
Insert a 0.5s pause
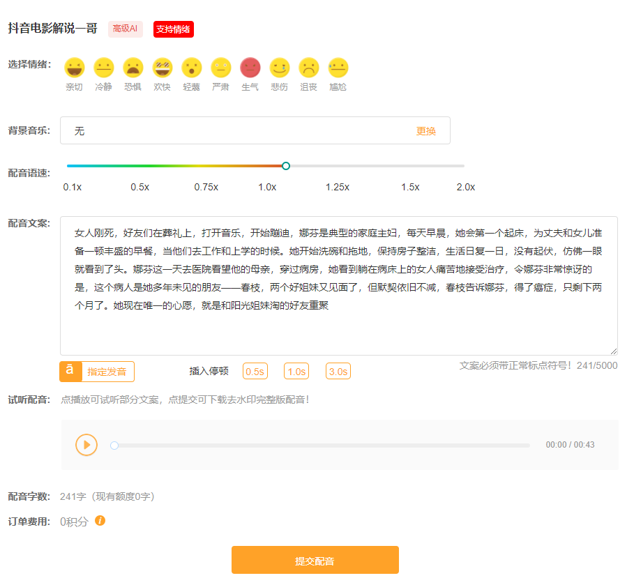pyautogui.click(x=255, y=371)
